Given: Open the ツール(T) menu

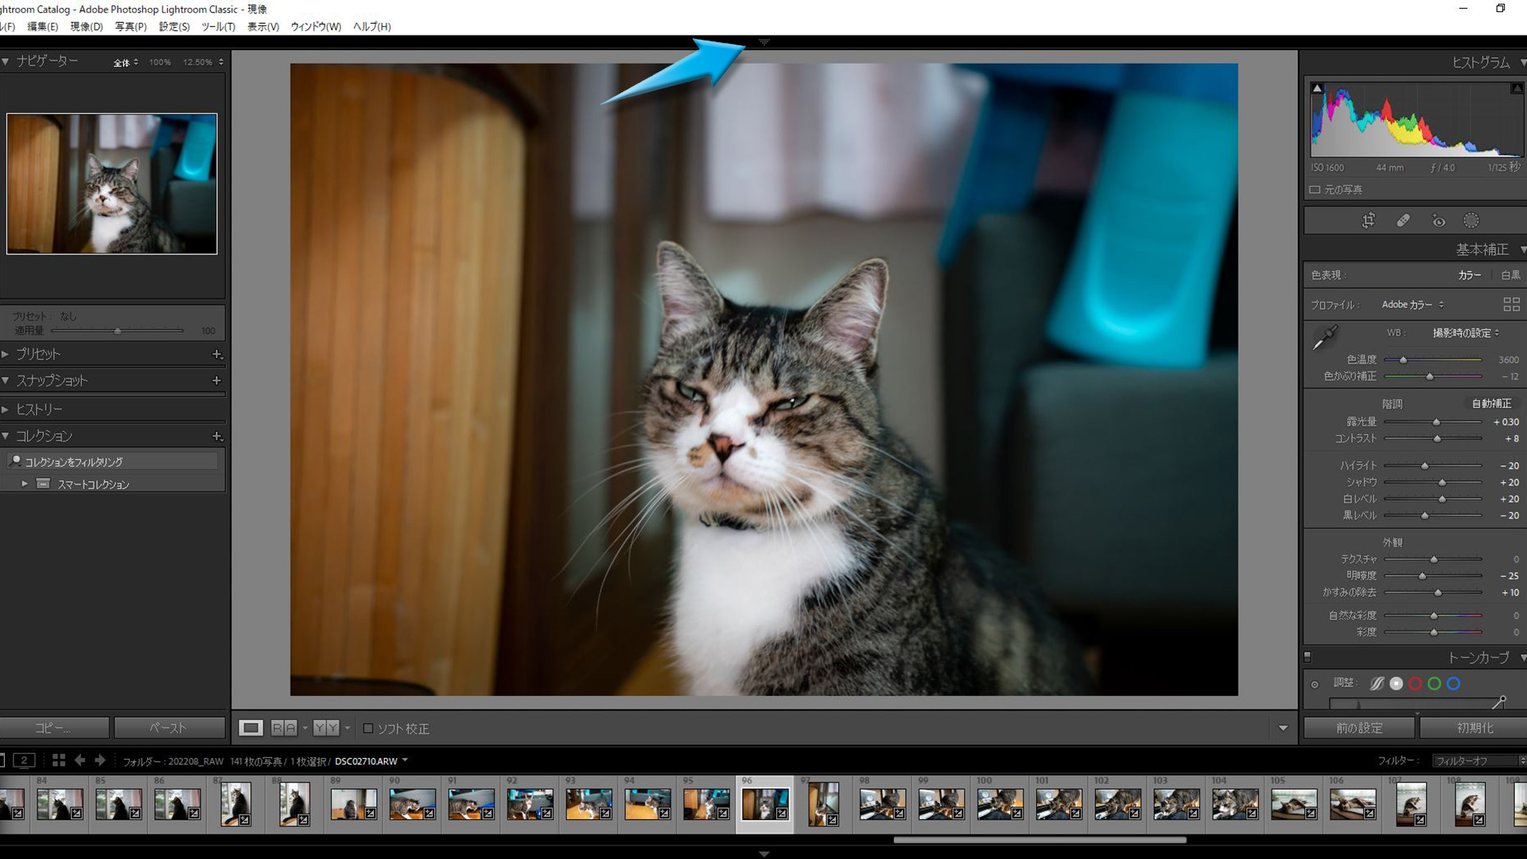Looking at the screenshot, I should tap(218, 26).
